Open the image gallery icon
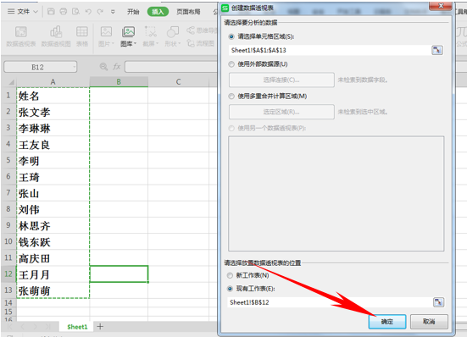The width and height of the screenshot is (467, 337). pyautogui.click(x=128, y=32)
